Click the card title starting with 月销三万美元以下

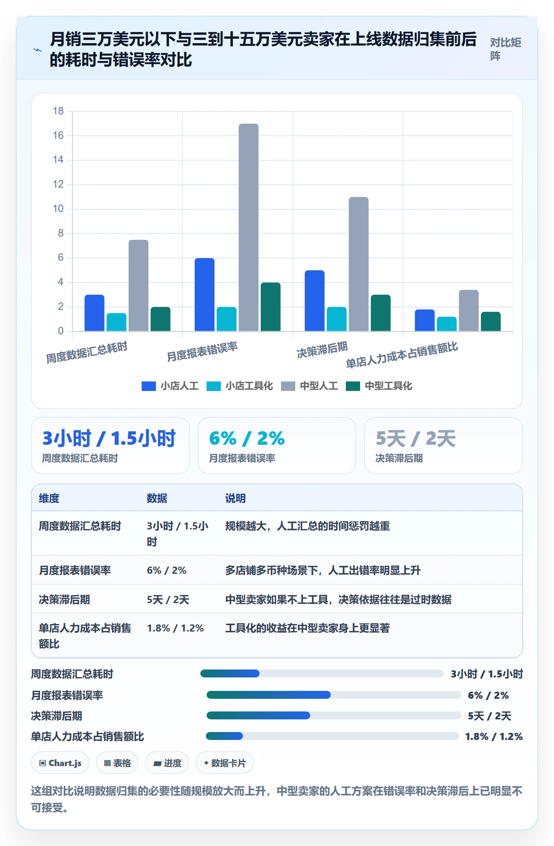point(263,49)
